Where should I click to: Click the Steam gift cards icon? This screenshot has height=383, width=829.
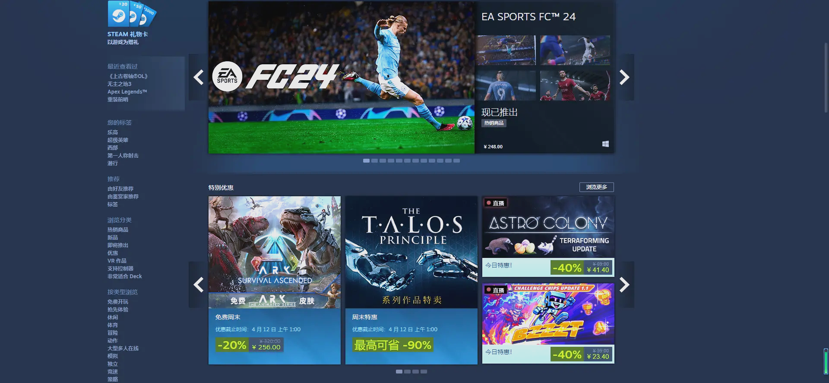coord(132,14)
